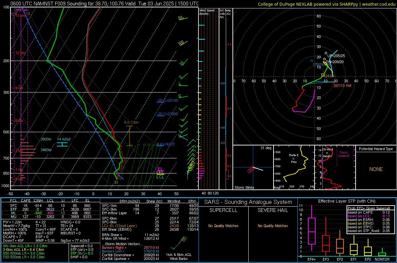The image size is (397, 263).
Task: Click the 12 km height marker
Action: pyautogui.click(x=21, y=53)
